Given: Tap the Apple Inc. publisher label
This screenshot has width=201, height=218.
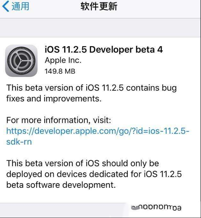Looking at the screenshot, I should pyautogui.click(x=63, y=61).
